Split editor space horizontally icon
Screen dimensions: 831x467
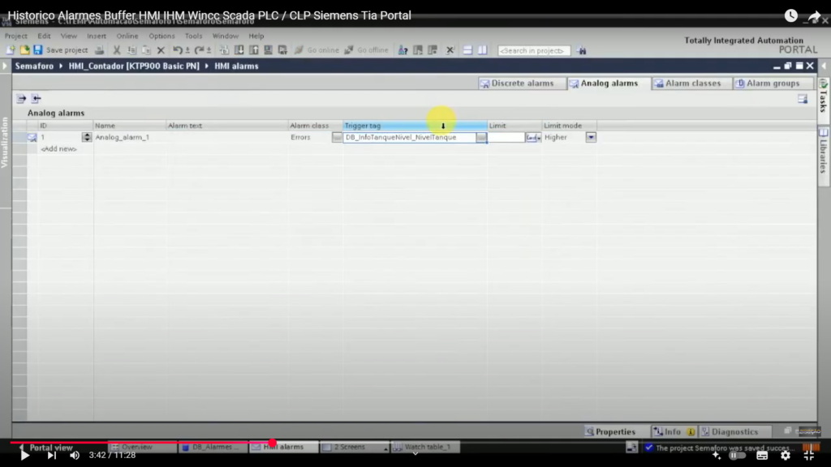pyautogui.click(x=467, y=50)
